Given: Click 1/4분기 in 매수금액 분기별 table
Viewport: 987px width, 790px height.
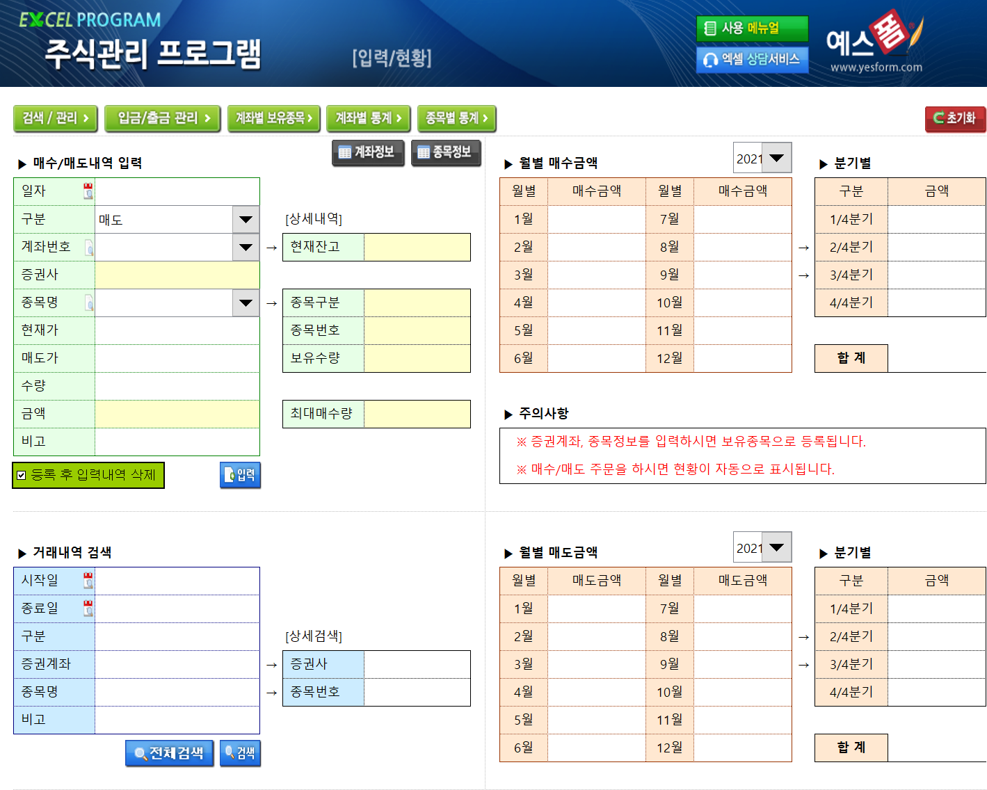Looking at the screenshot, I should [x=851, y=219].
